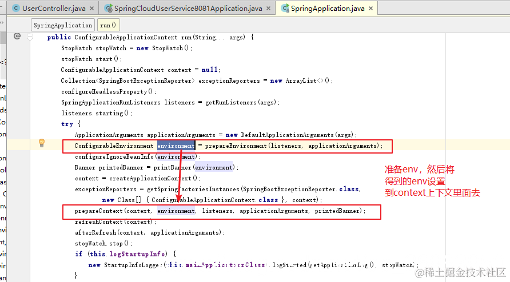The width and height of the screenshot is (510, 282).
Task: Click 'configureIgnoreBeanInfo' call
Action: pos(114,156)
